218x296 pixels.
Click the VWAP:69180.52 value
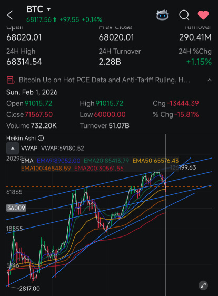point(63,148)
